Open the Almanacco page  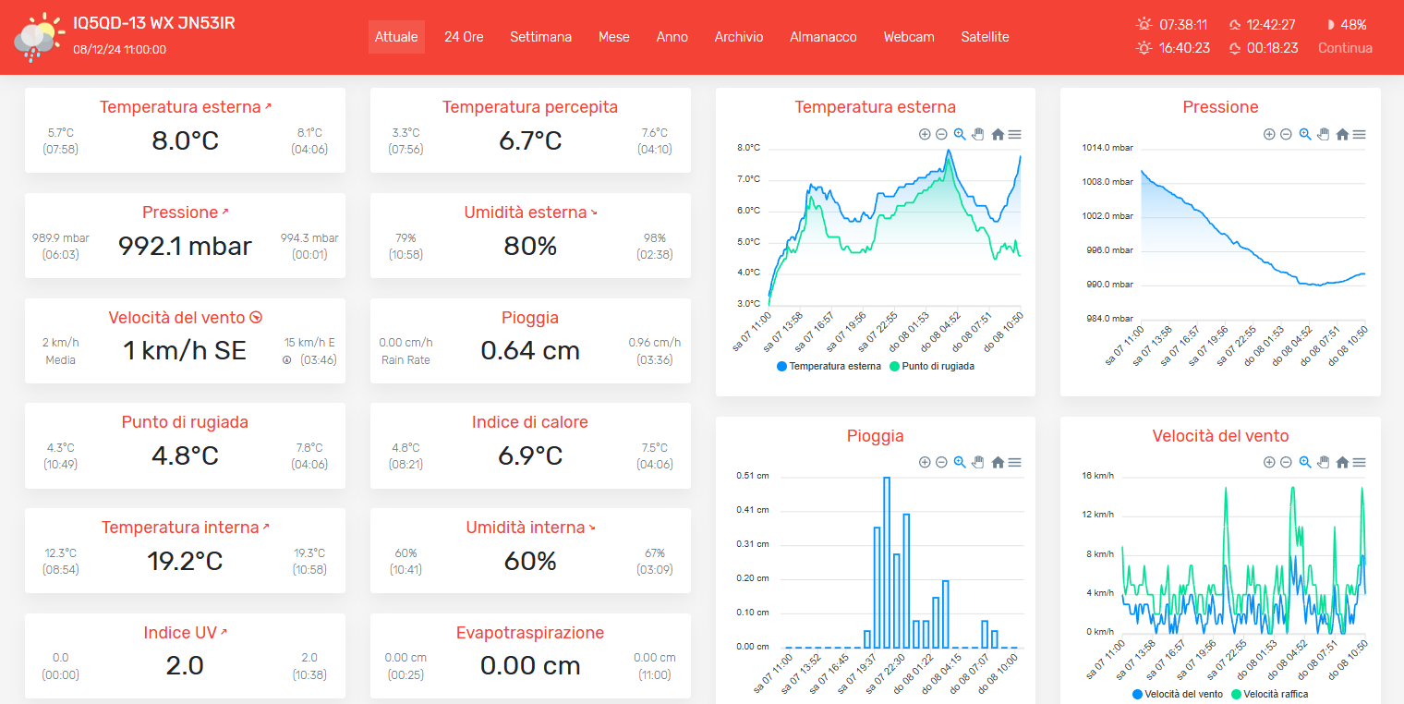coord(823,37)
